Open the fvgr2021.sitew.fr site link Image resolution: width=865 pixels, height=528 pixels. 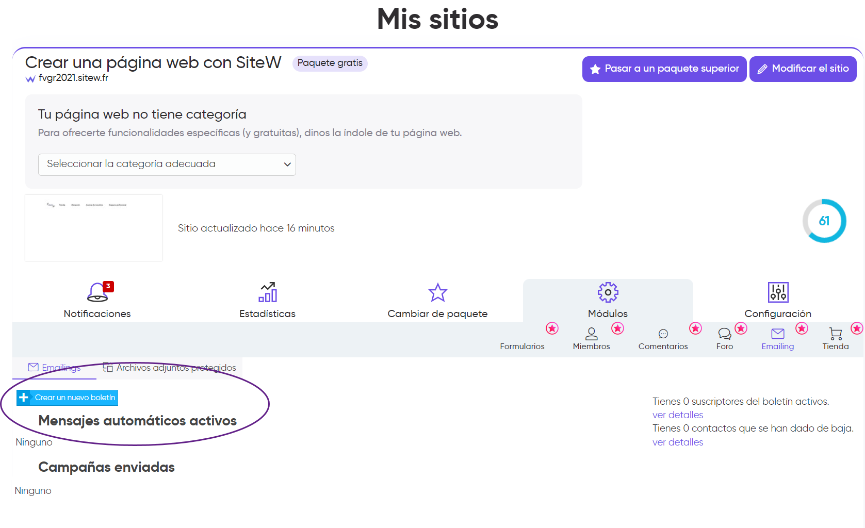click(73, 78)
